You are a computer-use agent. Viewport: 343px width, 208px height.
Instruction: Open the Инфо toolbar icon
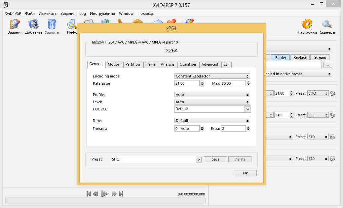pos(72,26)
